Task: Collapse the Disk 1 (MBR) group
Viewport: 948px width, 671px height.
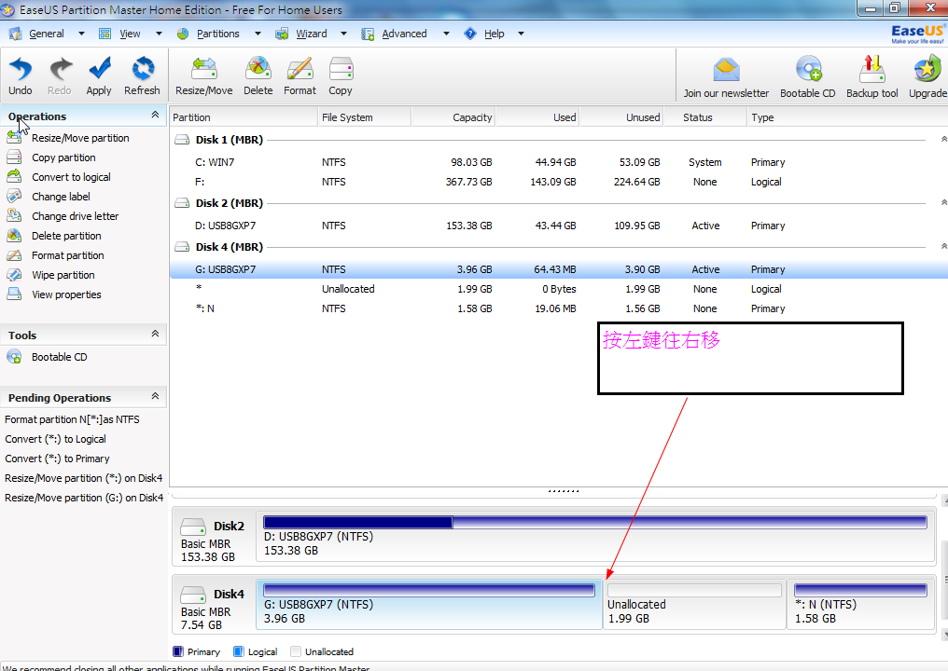Action: click(943, 140)
